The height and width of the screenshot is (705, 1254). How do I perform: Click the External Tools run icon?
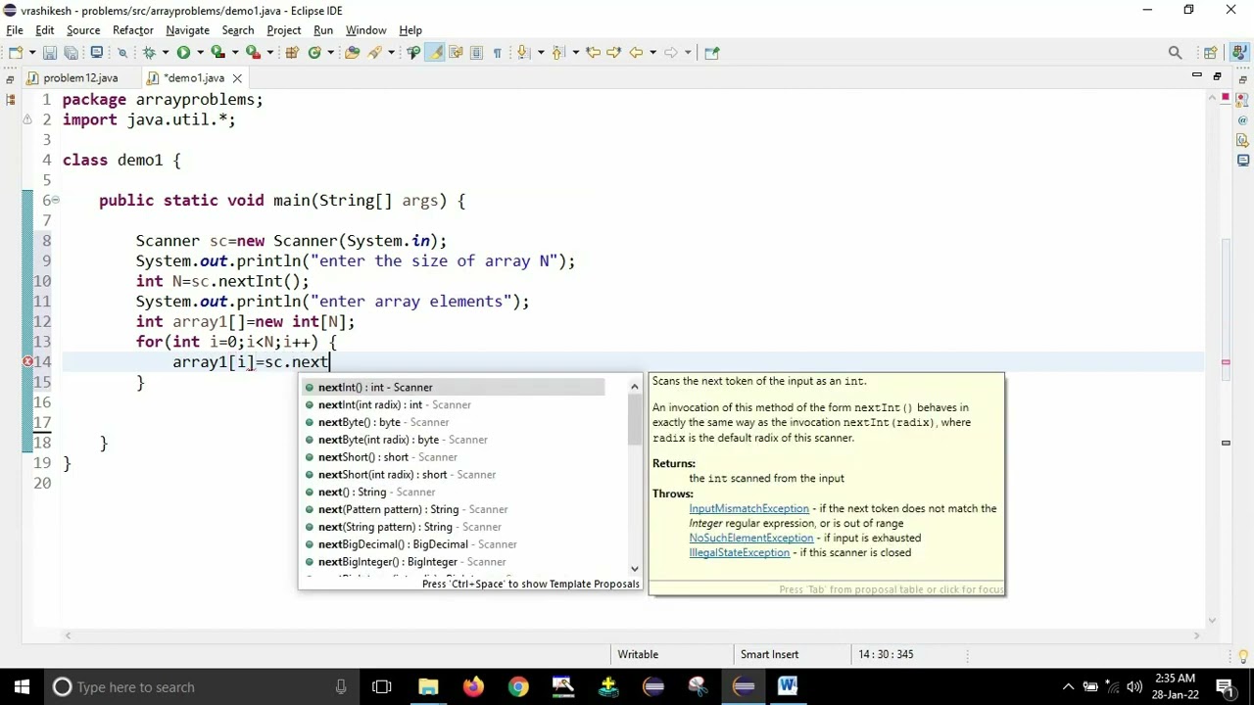click(x=253, y=52)
